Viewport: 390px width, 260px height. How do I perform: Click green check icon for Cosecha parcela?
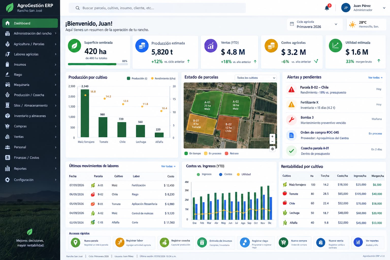291,151
